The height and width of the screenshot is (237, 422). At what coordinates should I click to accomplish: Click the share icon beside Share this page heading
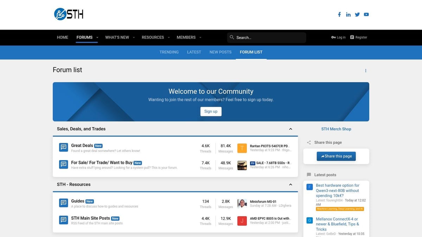coord(309,143)
